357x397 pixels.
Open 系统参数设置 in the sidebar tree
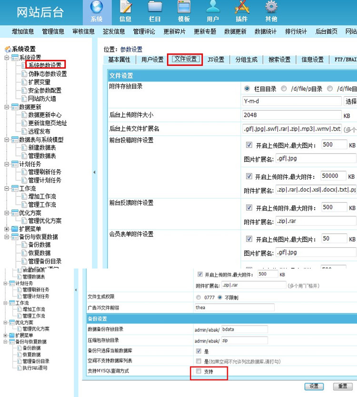point(45,65)
